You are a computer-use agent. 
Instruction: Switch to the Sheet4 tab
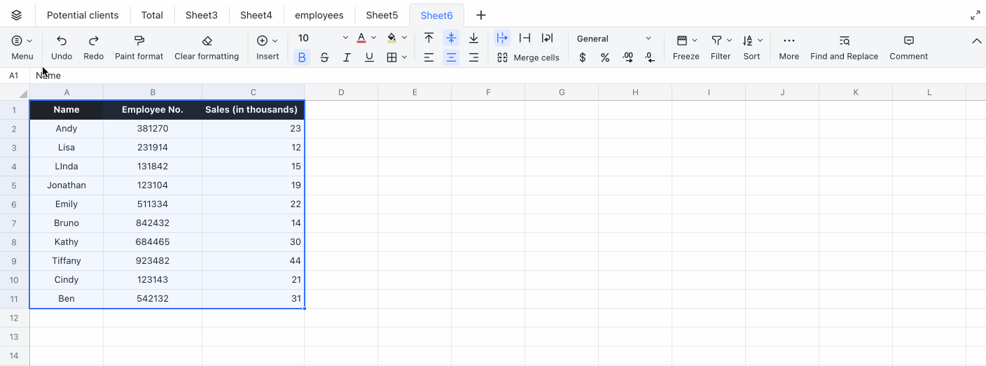256,15
